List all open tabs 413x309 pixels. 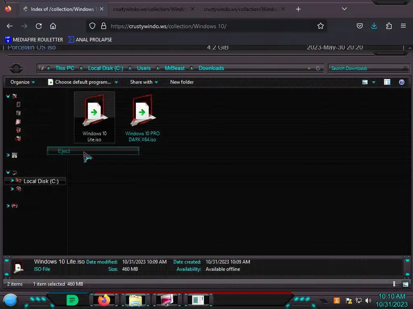click(x=344, y=9)
